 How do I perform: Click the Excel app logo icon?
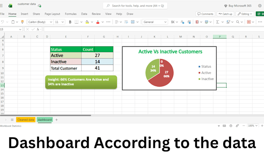coord(10,6)
